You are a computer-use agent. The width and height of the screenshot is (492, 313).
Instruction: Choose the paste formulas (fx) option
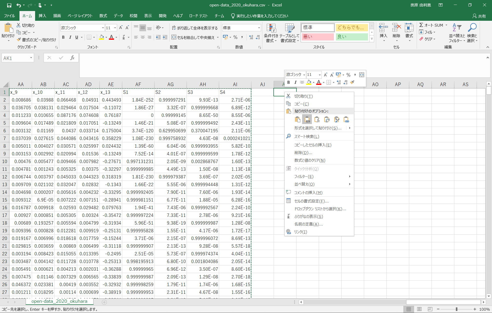(317, 119)
